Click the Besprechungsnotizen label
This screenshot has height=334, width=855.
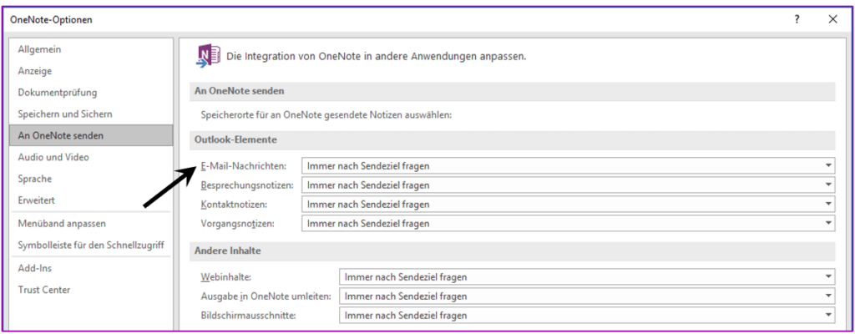click(247, 185)
